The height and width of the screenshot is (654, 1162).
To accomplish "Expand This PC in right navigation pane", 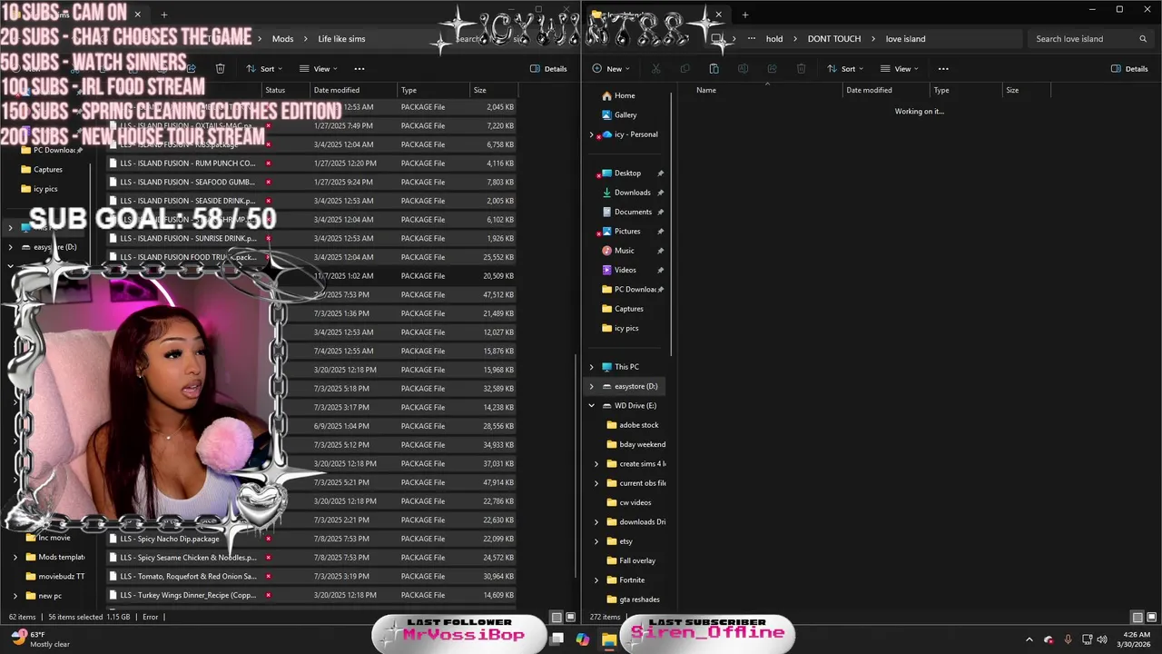I will [592, 367].
